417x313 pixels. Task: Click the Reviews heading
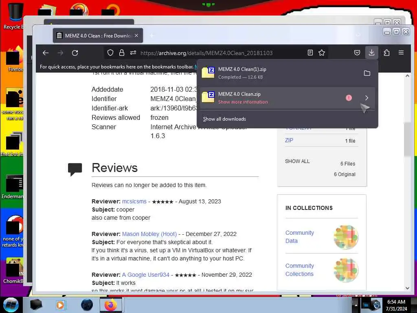point(114,168)
